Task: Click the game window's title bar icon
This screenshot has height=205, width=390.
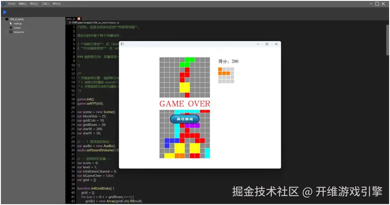Action: (122, 44)
